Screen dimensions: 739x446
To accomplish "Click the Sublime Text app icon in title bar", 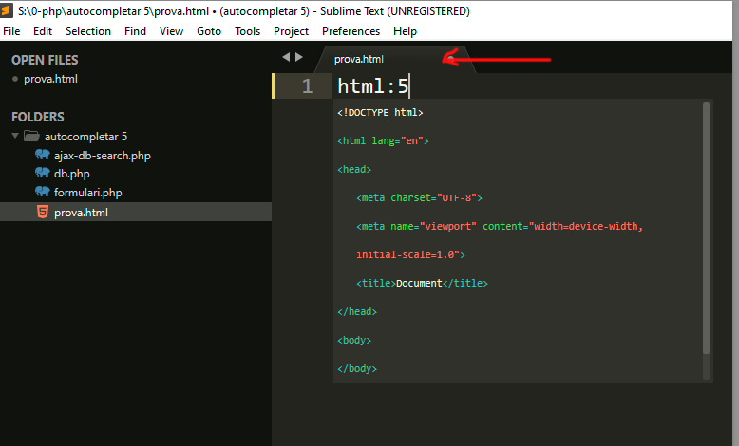I will pos(8,11).
